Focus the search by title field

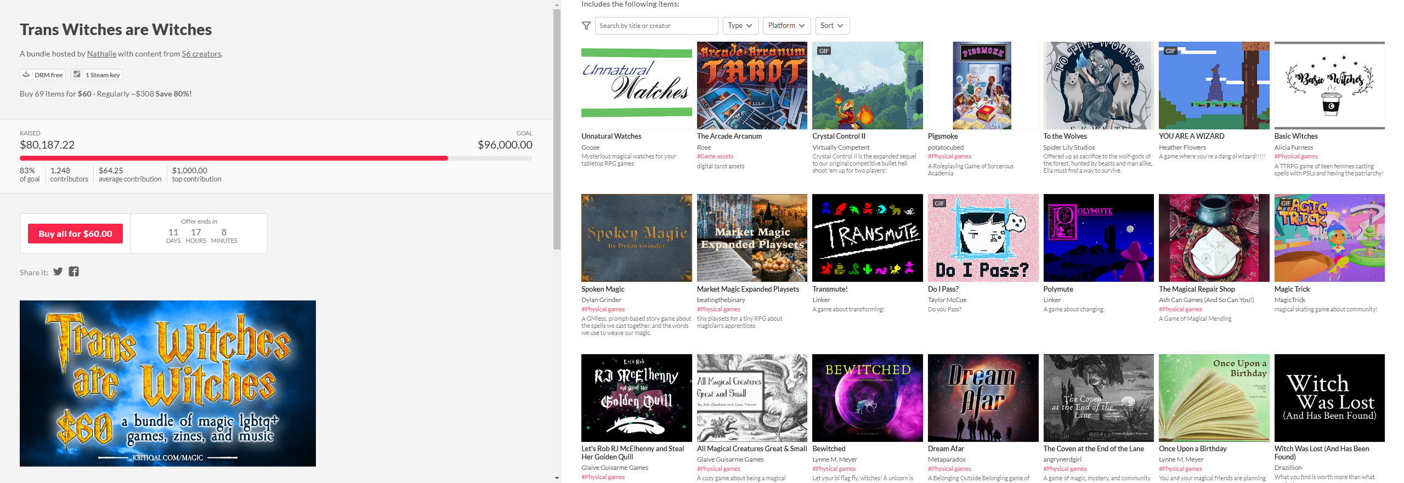tap(656, 26)
